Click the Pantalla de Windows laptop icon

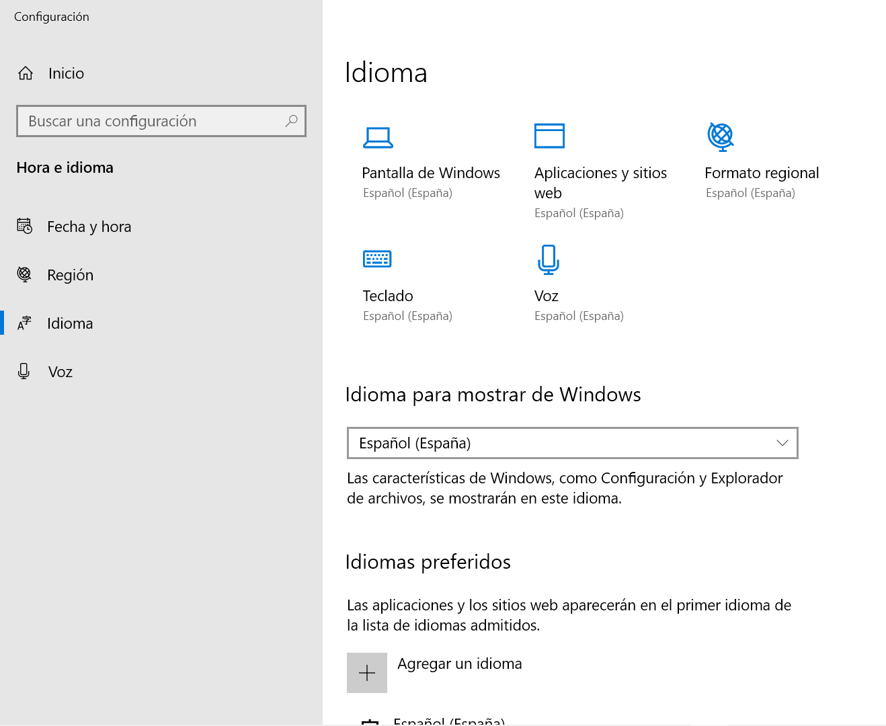pos(378,137)
